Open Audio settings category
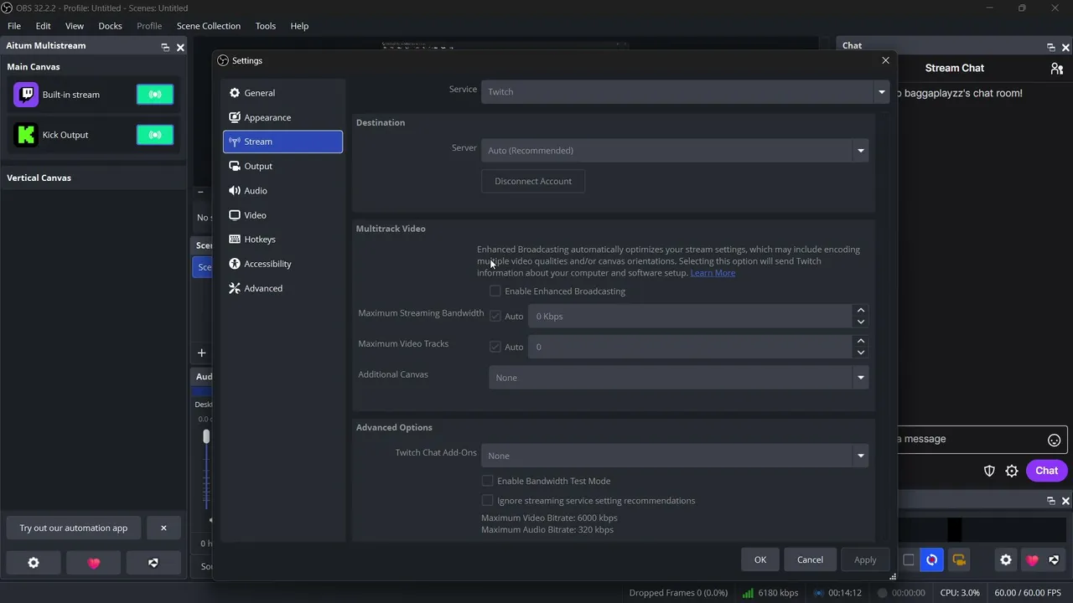1073x603 pixels. click(x=283, y=191)
